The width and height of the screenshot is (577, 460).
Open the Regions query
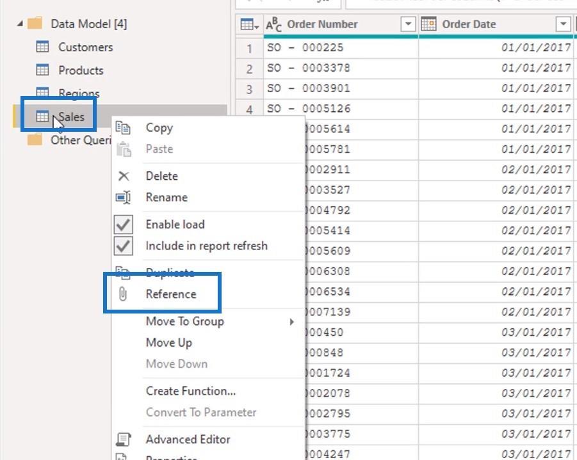pyautogui.click(x=79, y=93)
